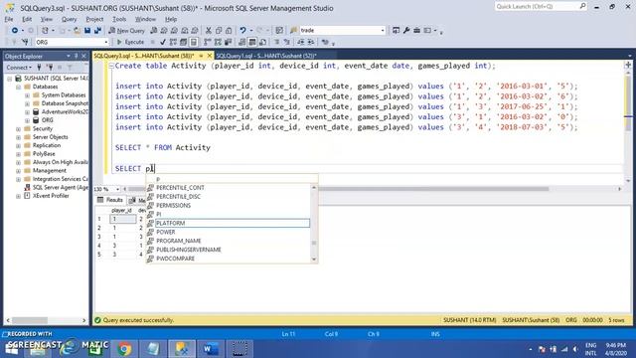The width and height of the screenshot is (636, 358).
Task: Open the Query menu
Action: coord(69,19)
